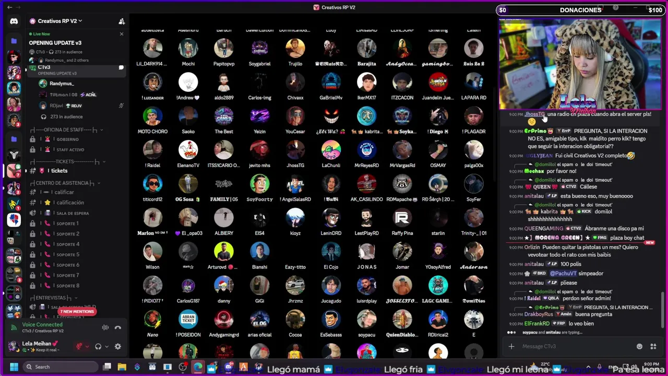Click audience member LaChunli avatar
This screenshot has height=376, width=668.
331,150
